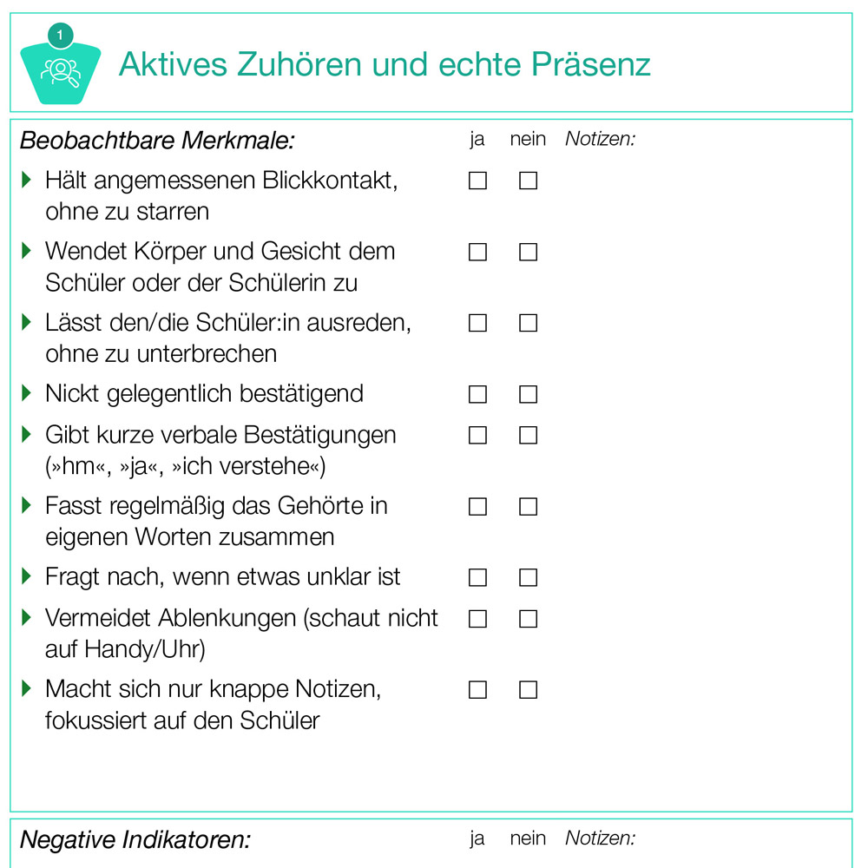Viewport: 868px width, 868px height.
Task: Click the 'Beobachtbare Merkmale:' section heading
Action: (x=157, y=140)
